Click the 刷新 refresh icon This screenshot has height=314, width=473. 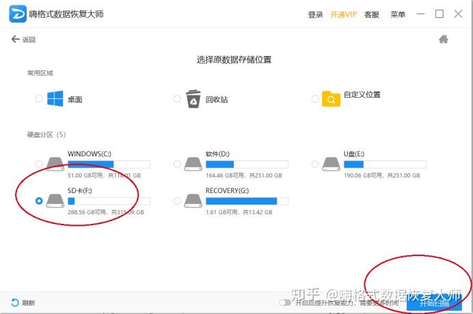pyautogui.click(x=15, y=302)
